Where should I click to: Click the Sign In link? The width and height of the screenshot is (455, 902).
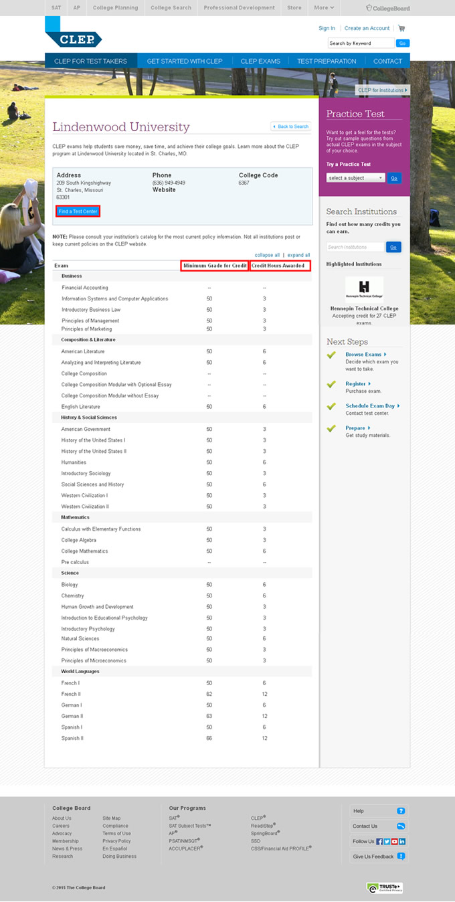coord(327,28)
